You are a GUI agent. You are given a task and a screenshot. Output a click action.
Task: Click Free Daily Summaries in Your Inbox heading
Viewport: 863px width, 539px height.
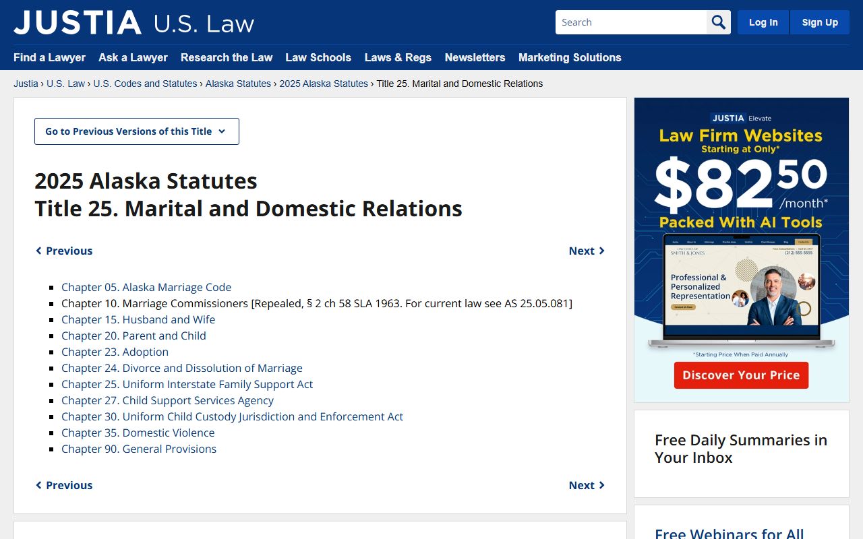click(741, 449)
